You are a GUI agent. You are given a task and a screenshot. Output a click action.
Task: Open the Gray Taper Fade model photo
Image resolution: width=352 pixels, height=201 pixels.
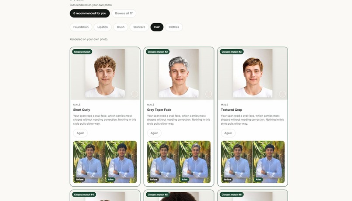tap(179, 73)
